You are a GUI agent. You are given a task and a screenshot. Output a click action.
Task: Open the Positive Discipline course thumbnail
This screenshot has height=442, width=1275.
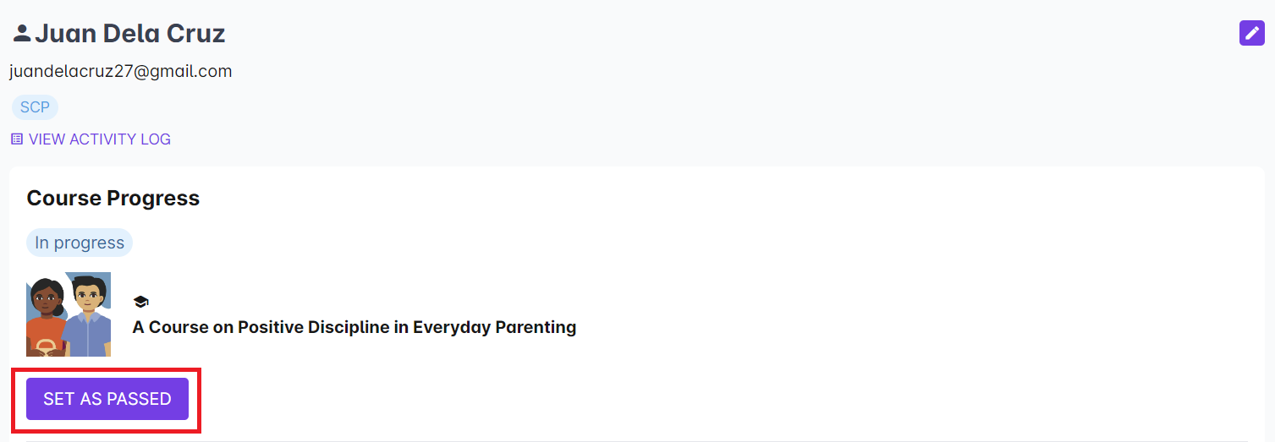tap(69, 314)
